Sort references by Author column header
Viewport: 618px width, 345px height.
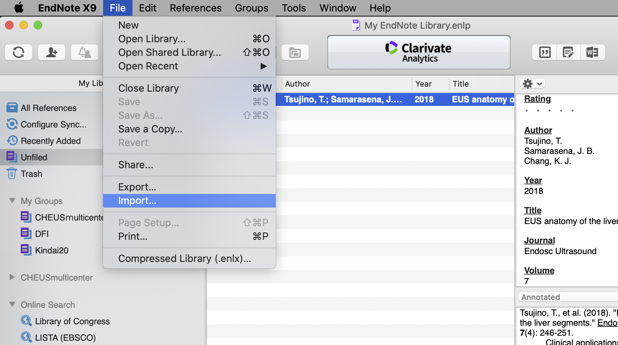tap(346, 84)
